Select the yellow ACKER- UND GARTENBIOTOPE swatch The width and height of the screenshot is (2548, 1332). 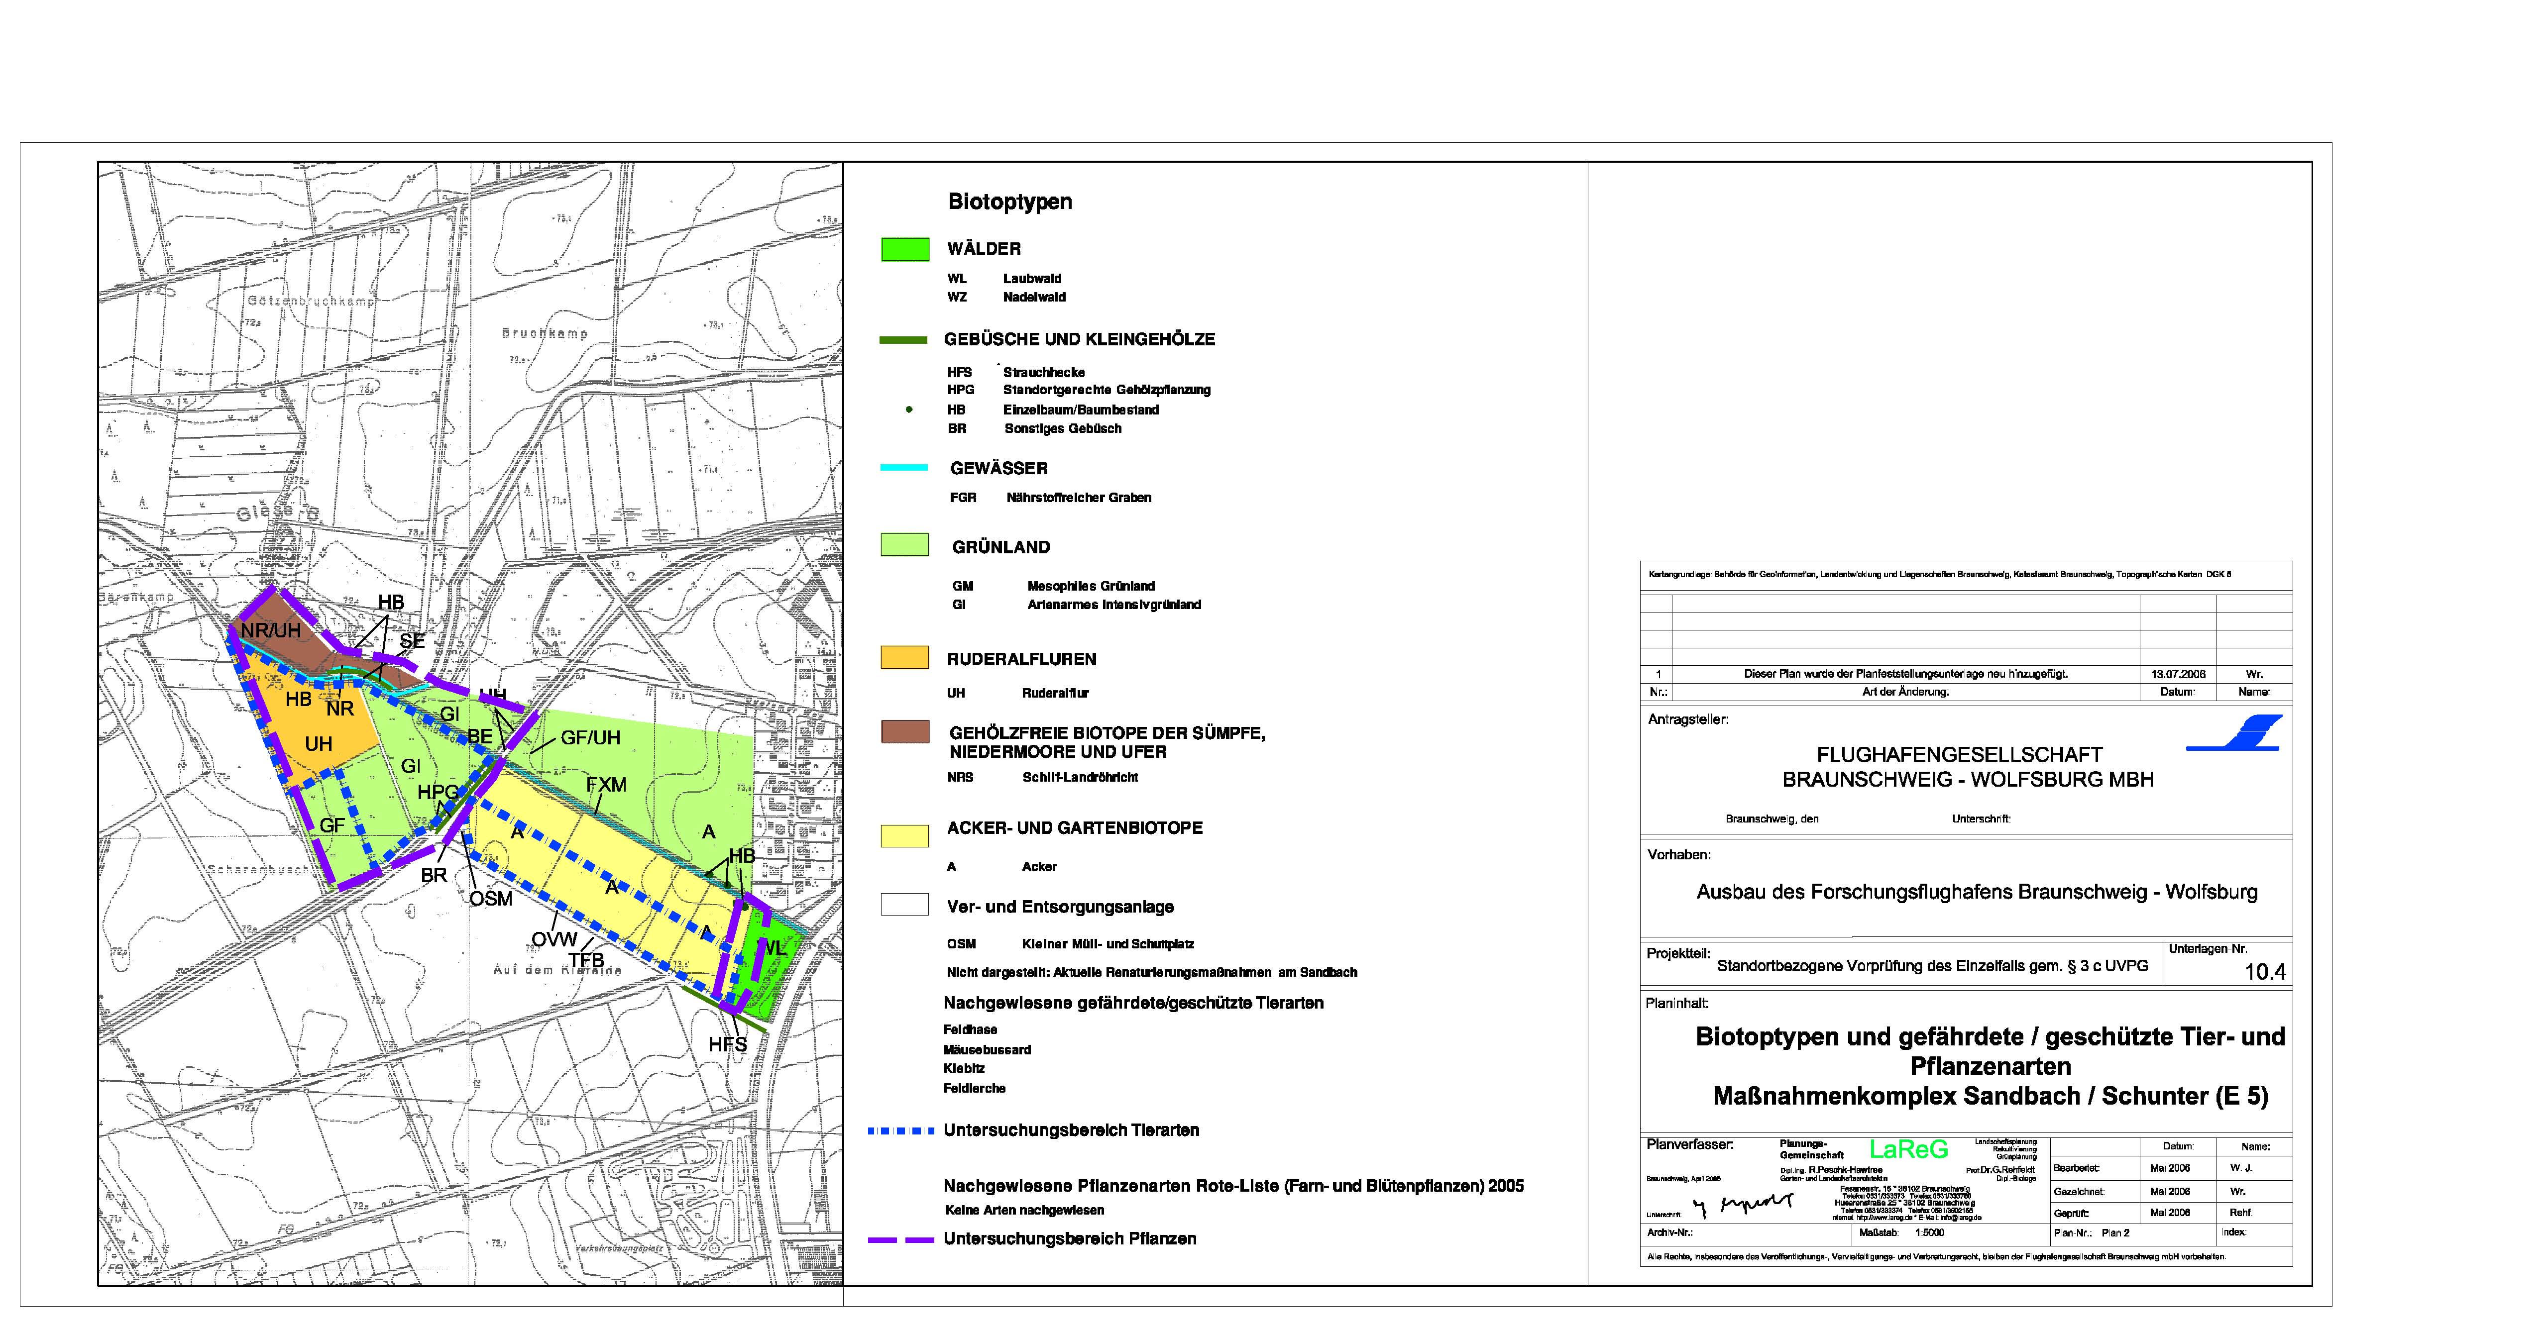905,836
